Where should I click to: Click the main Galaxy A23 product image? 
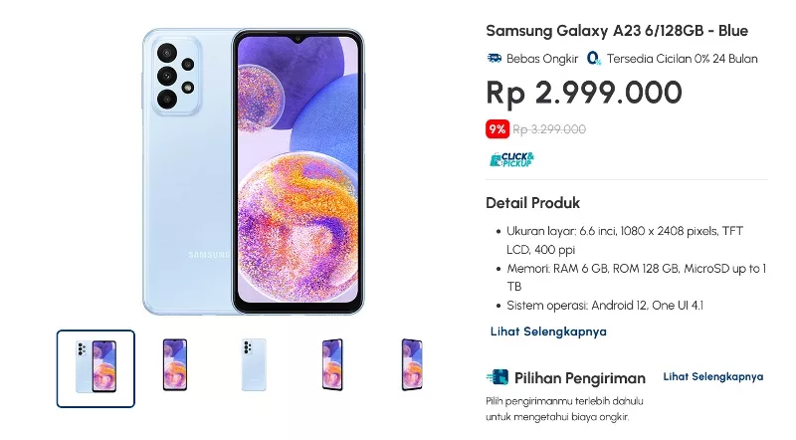(254, 172)
